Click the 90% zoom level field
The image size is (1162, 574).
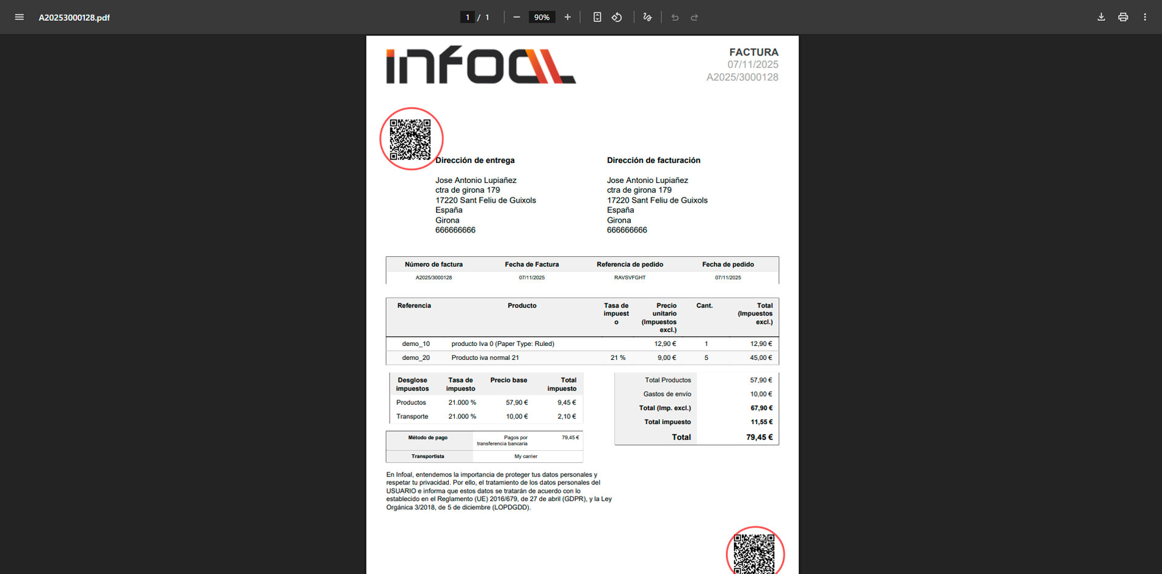coord(542,17)
